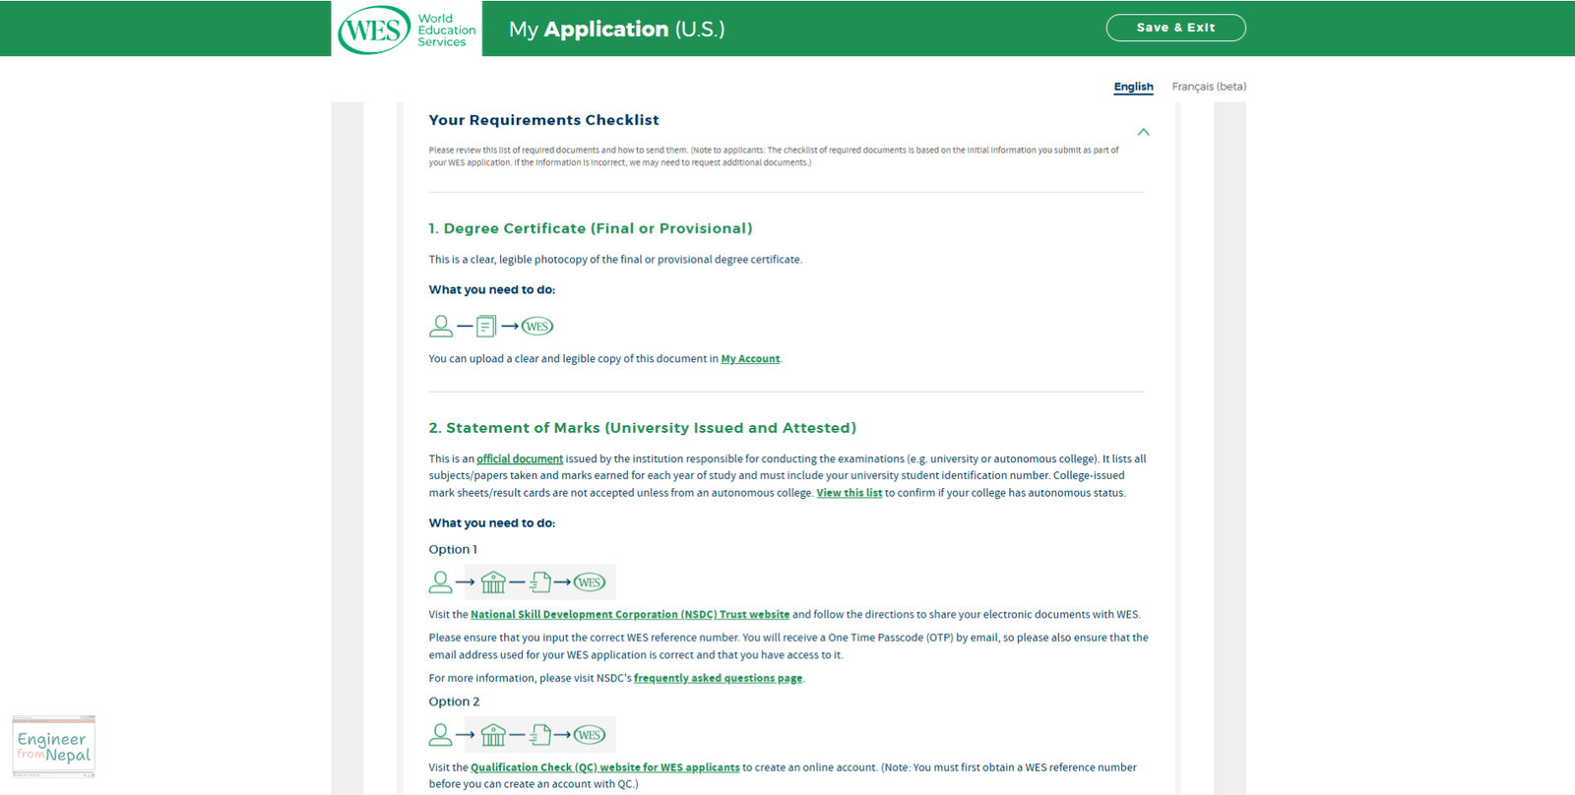Screen dimensions: 1575x795
Task: Click the institution building icon in Option 1
Action: [493, 582]
